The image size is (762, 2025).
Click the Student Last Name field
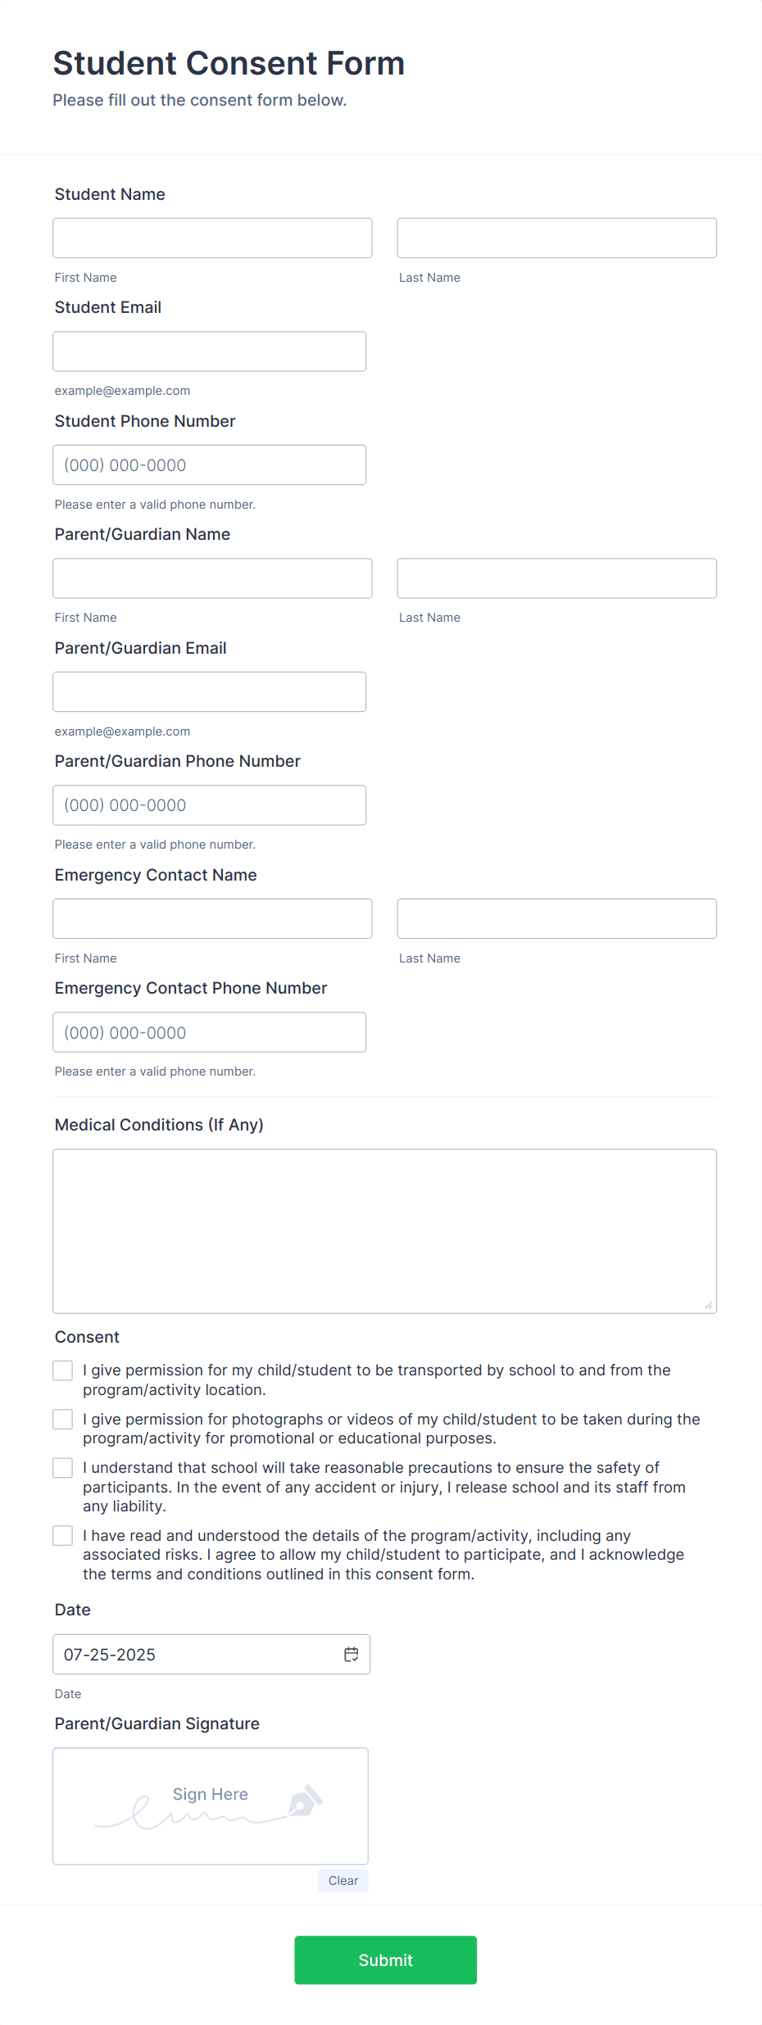(556, 238)
